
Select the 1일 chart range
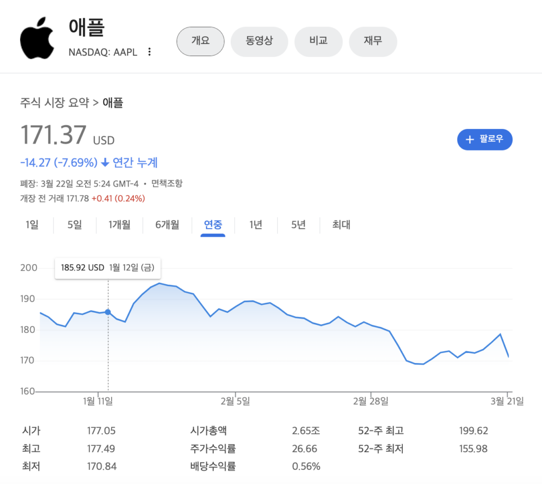(x=32, y=225)
